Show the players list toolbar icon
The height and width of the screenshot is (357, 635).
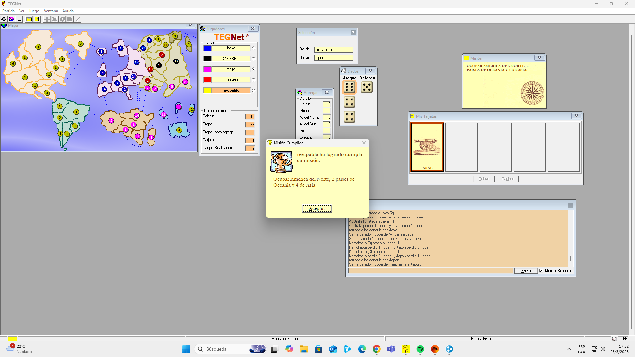coord(19,19)
